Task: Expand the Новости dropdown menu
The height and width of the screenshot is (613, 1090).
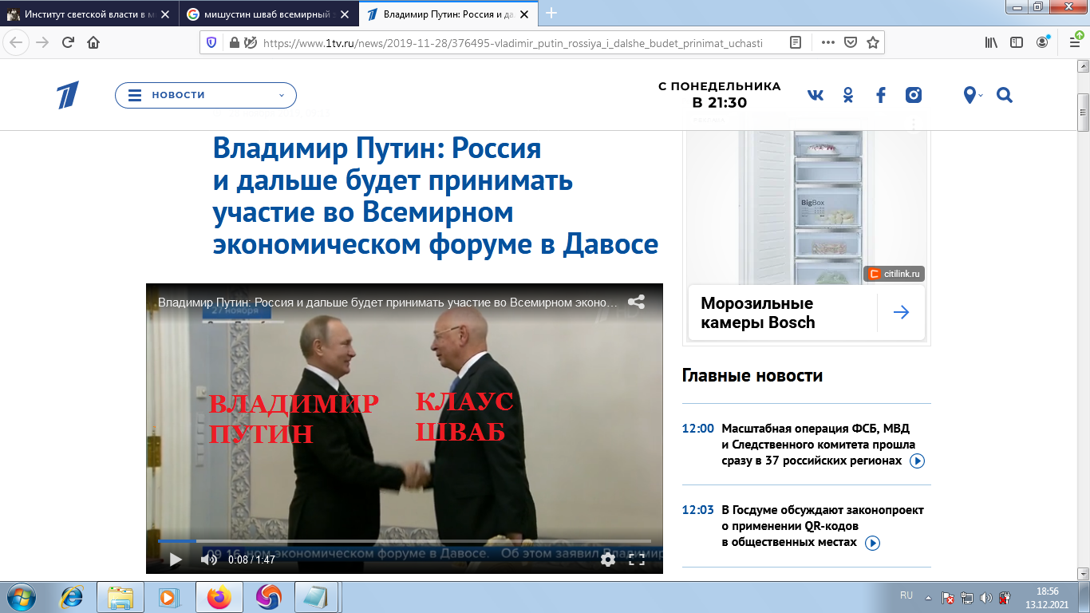Action: click(206, 95)
